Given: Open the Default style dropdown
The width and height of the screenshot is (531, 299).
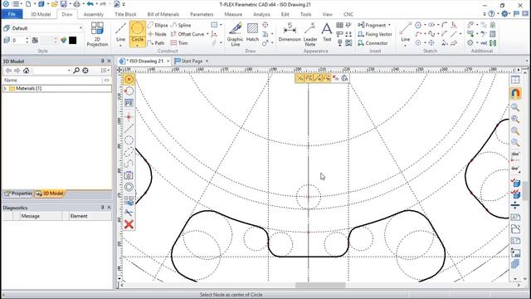Looking at the screenshot, I should pyautogui.click(x=81, y=28).
